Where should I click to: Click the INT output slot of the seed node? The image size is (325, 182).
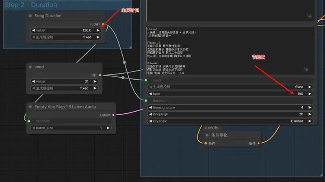pos(100,75)
